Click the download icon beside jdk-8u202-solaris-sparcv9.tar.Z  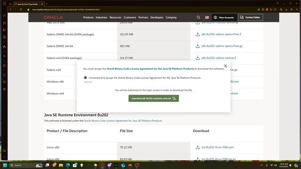click(x=198, y=34)
